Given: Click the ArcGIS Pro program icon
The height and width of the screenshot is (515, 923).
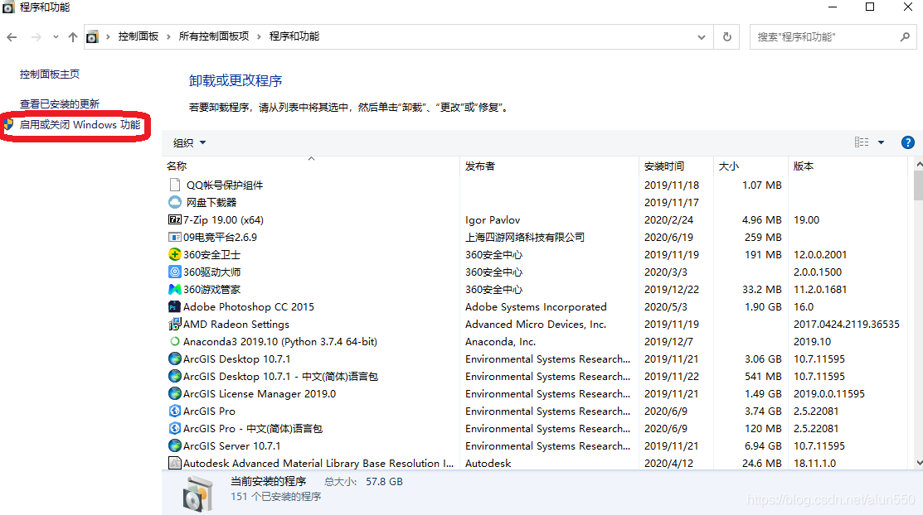Looking at the screenshot, I should click(x=175, y=411).
